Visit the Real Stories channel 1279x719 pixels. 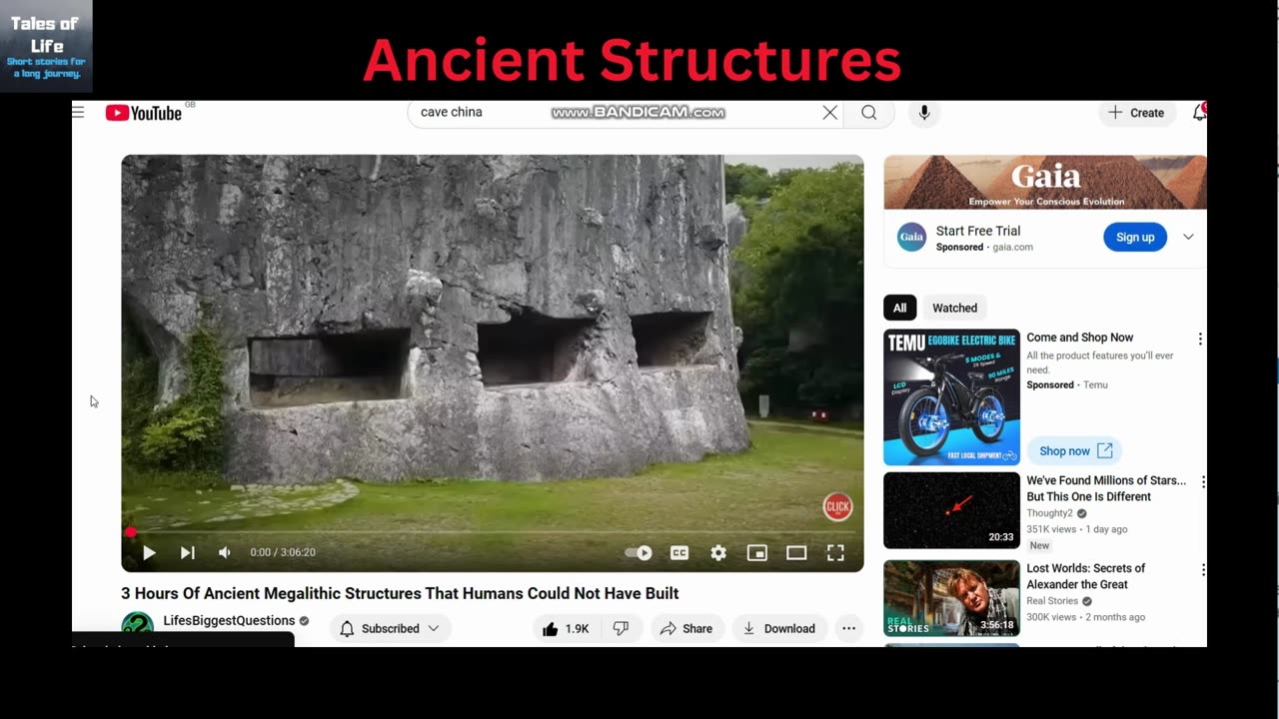click(1051, 601)
